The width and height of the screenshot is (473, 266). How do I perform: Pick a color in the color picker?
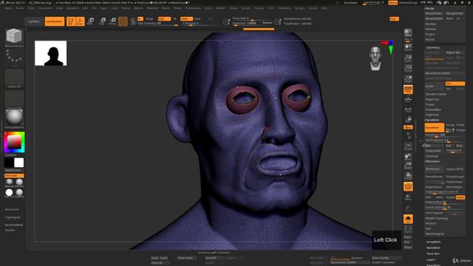click(14, 142)
